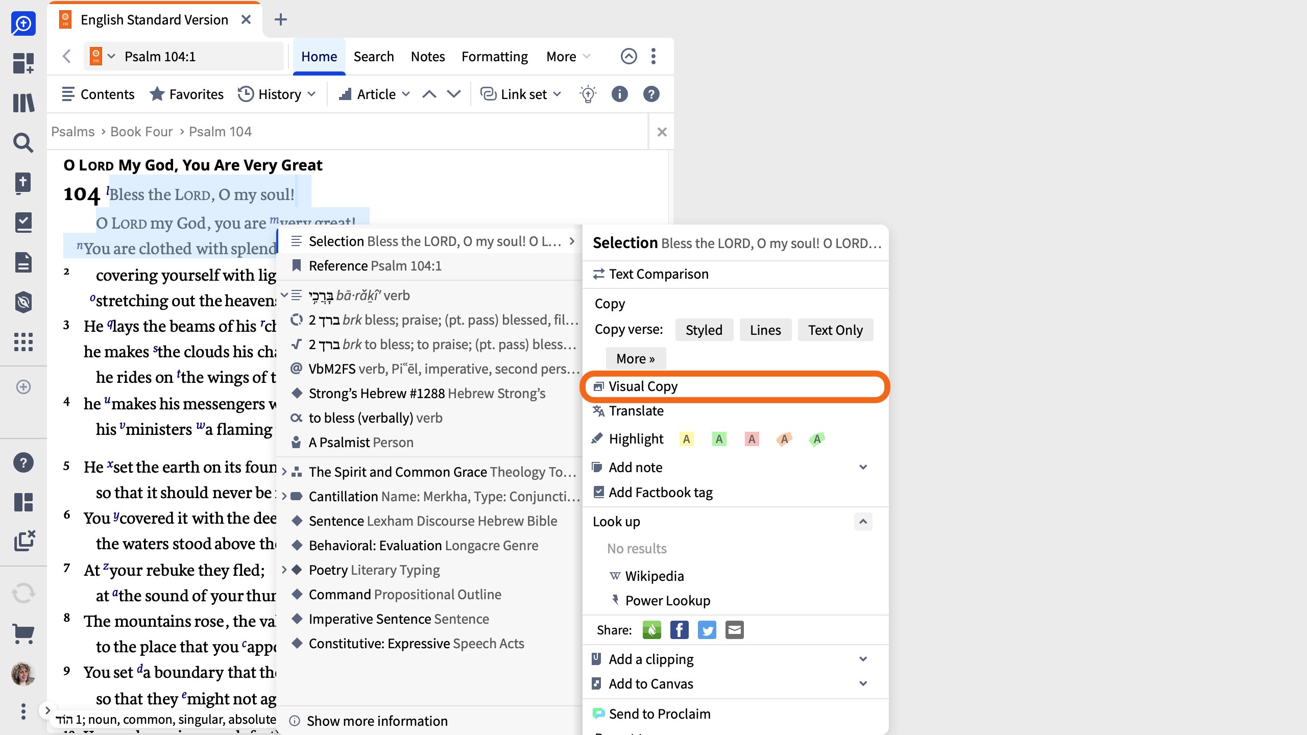
Task: Open the user profile avatar
Action: [x=23, y=674]
